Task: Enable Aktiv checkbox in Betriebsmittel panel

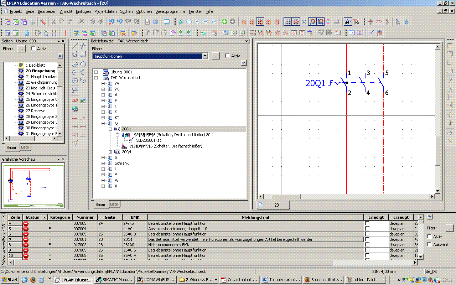Action: (228, 56)
